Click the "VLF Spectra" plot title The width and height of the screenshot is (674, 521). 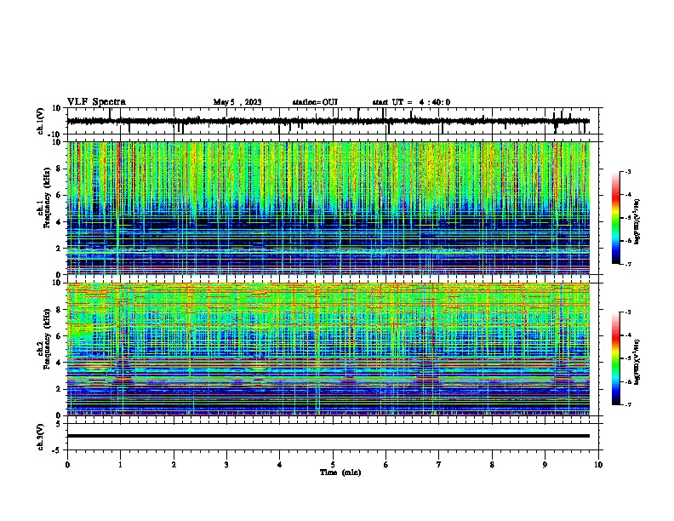[x=96, y=102]
